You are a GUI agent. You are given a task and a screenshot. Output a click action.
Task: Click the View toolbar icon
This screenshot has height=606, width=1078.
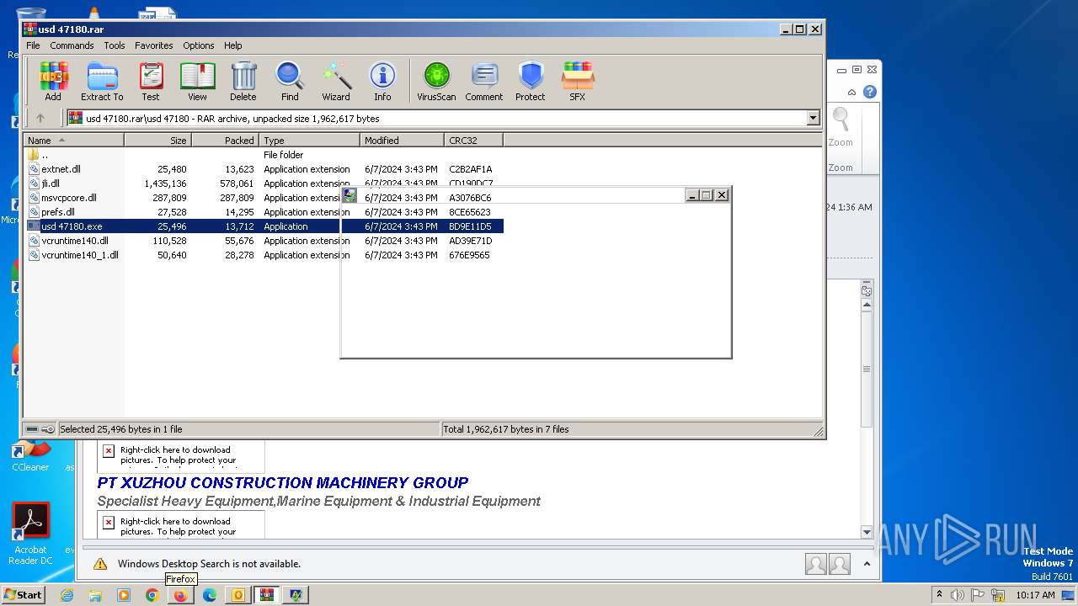click(197, 82)
